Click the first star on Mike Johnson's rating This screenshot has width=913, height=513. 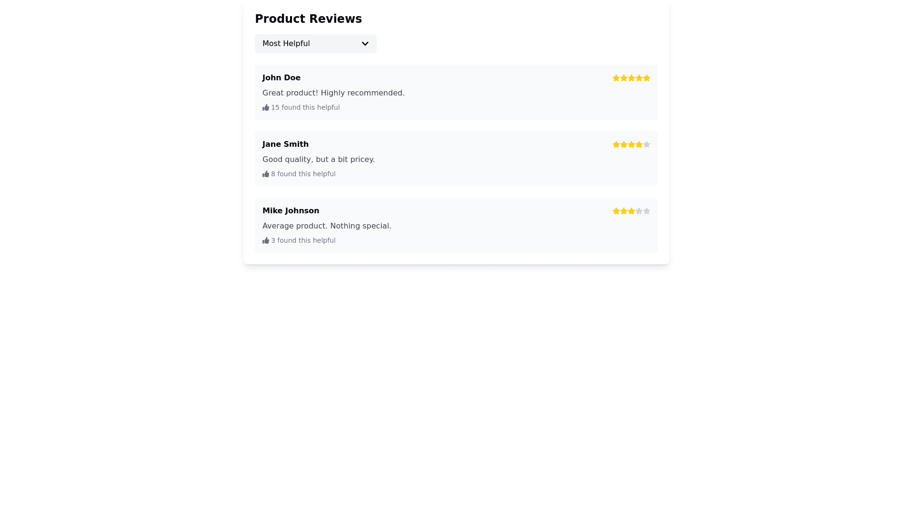[x=616, y=211]
